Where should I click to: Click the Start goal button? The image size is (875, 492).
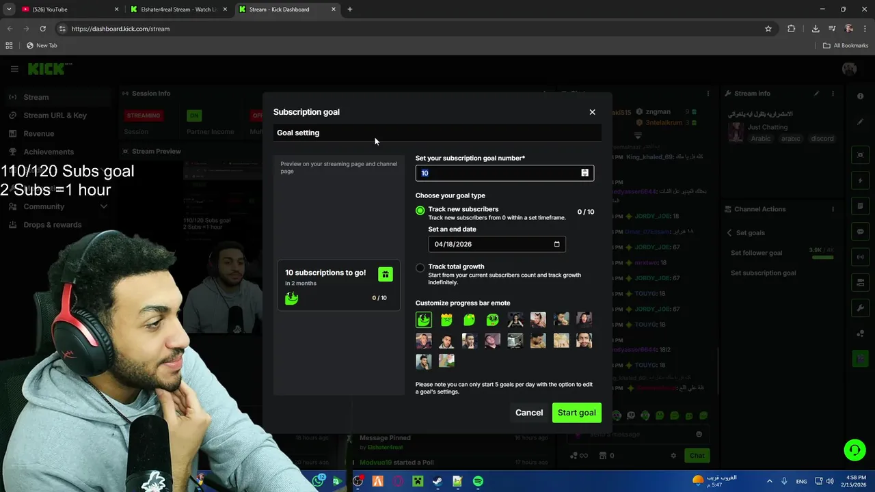pos(576,413)
